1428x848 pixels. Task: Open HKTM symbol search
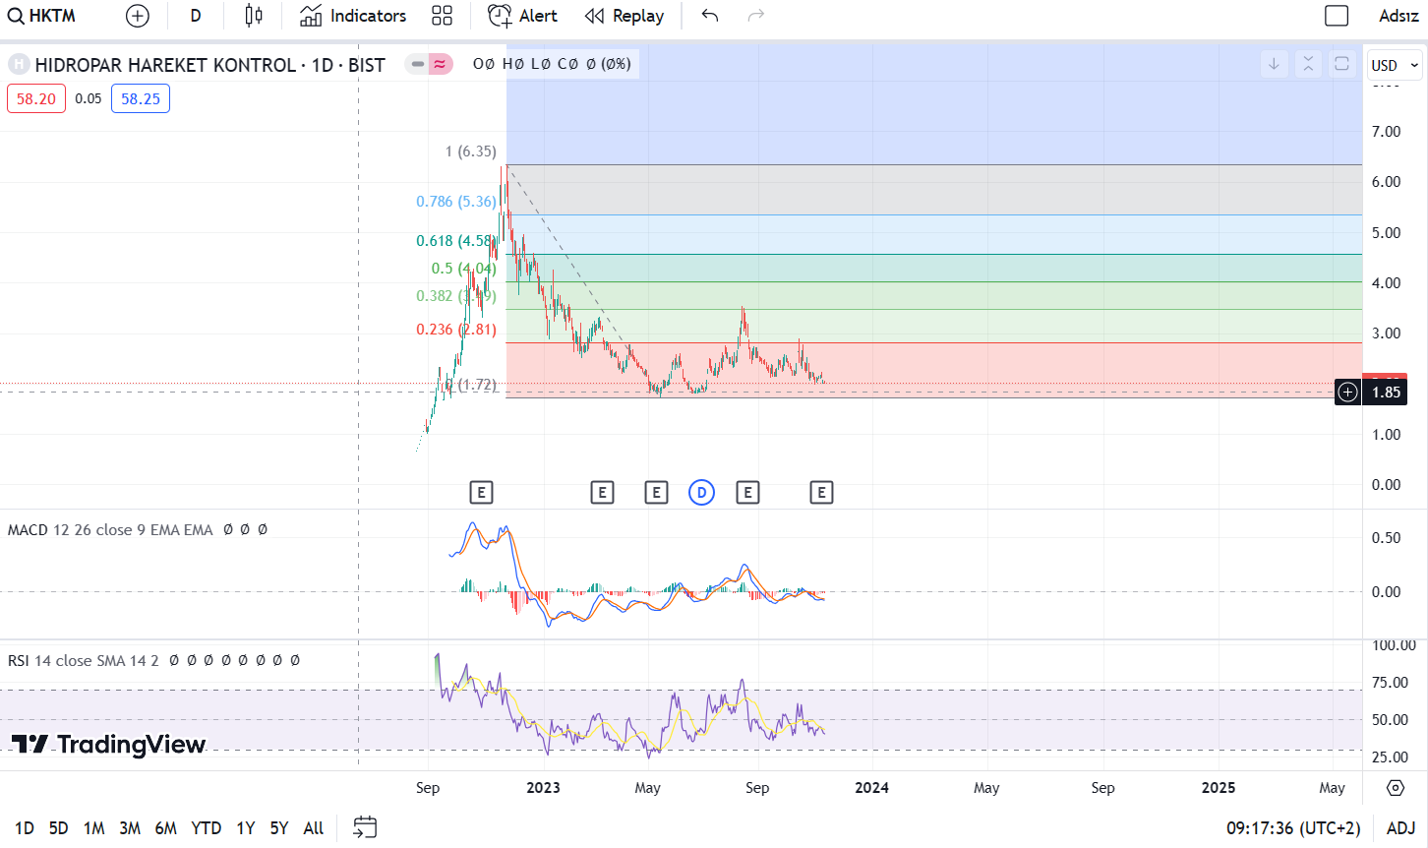pyautogui.click(x=42, y=16)
